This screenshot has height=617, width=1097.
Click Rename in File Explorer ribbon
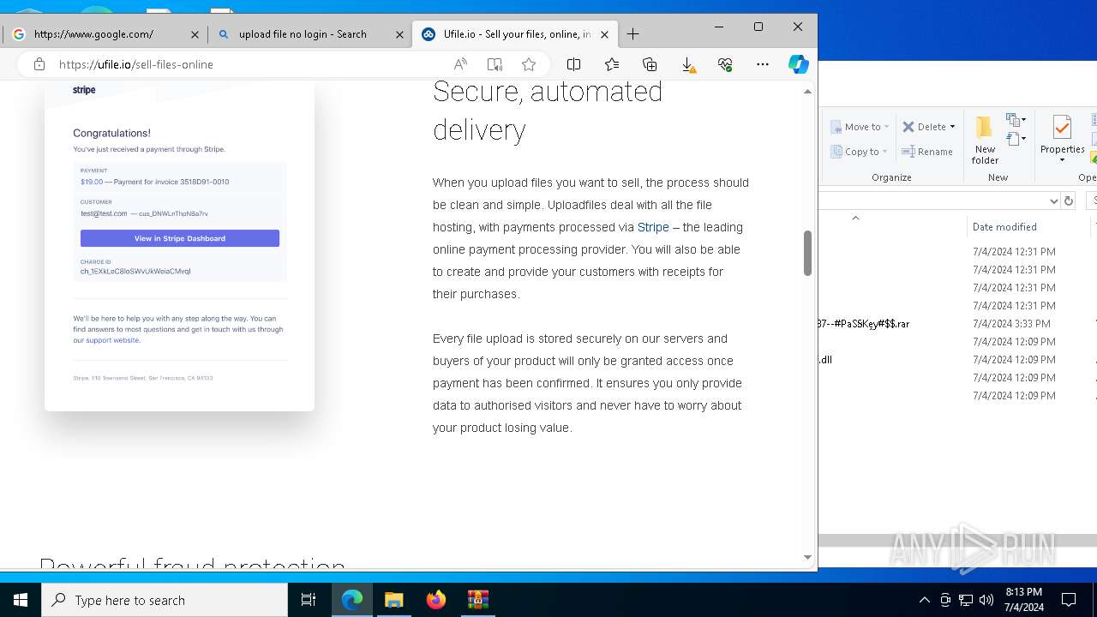point(927,152)
